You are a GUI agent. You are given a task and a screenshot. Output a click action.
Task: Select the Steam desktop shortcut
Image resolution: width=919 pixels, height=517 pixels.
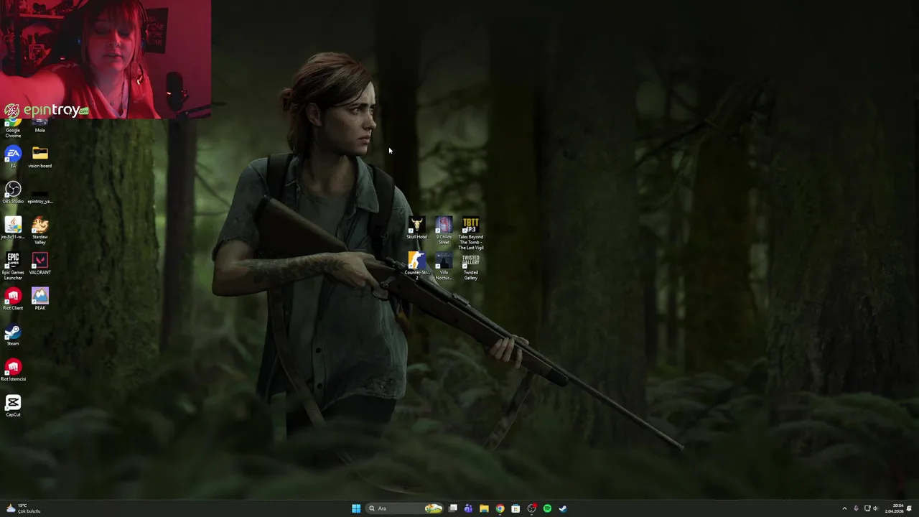(13, 335)
